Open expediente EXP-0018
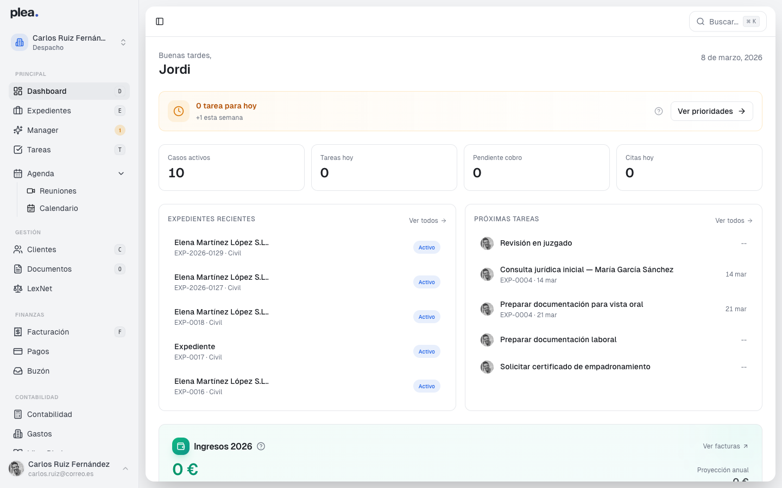The width and height of the screenshot is (782, 488). click(307, 317)
